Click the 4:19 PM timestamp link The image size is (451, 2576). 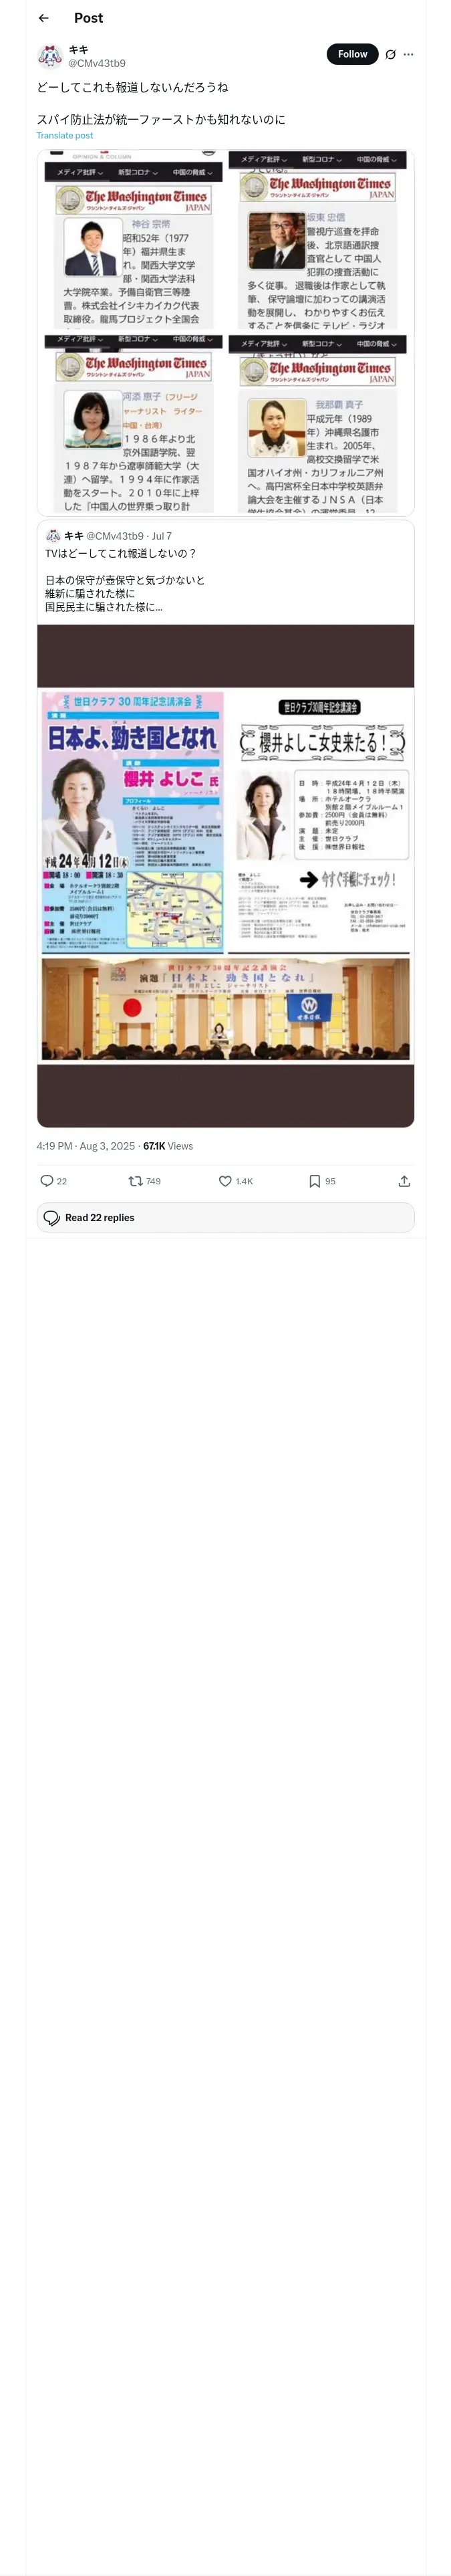(54, 1146)
